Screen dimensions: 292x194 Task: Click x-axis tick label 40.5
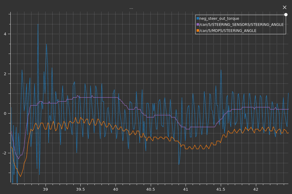(150, 189)
